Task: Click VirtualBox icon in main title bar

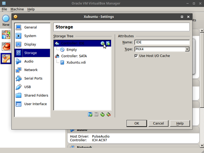Action: pos(4,3)
